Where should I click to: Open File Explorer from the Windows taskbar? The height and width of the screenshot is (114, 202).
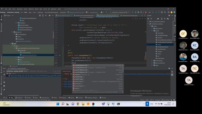click(x=83, y=104)
